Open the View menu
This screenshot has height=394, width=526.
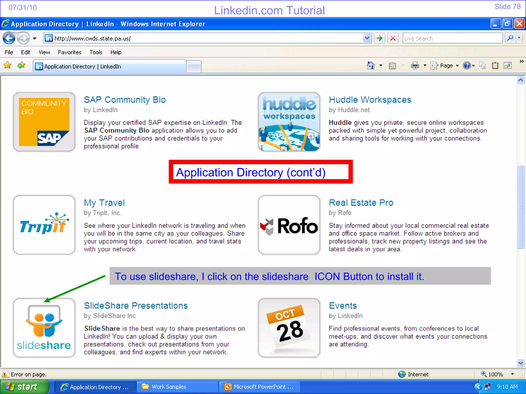point(44,52)
